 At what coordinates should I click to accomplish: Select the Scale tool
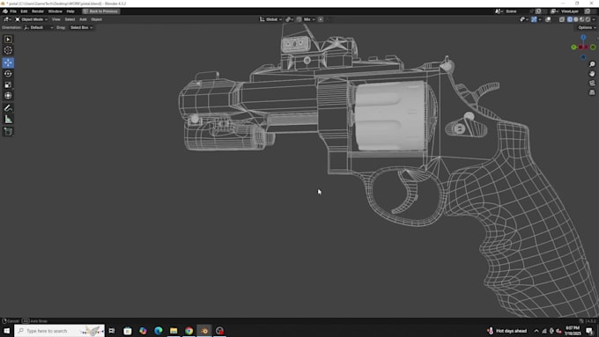8,84
